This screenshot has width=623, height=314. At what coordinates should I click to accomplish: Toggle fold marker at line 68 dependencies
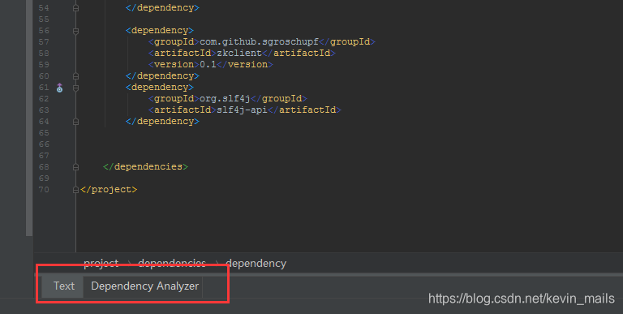[x=75, y=167]
